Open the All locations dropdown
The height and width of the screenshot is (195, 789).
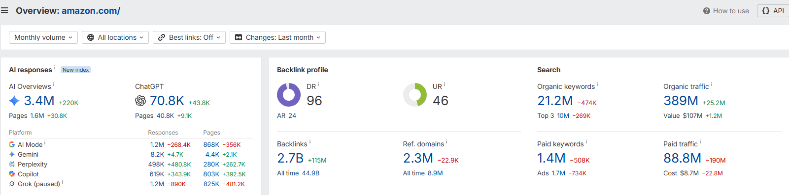pyautogui.click(x=115, y=37)
